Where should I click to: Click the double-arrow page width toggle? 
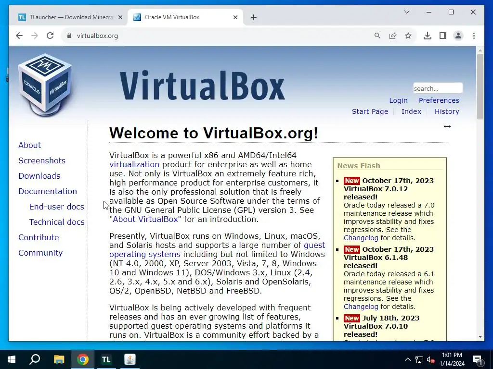click(x=447, y=126)
